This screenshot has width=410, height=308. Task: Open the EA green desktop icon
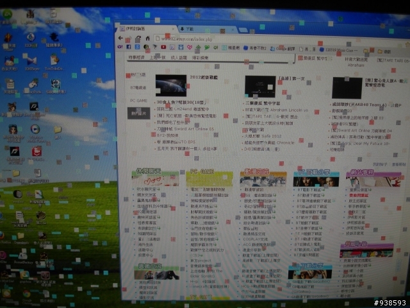[x=7, y=14]
